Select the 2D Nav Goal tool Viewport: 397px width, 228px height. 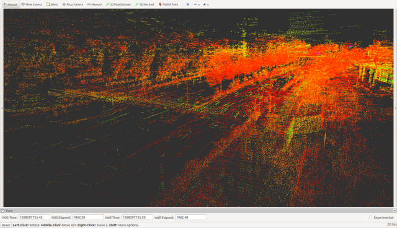[x=145, y=4]
